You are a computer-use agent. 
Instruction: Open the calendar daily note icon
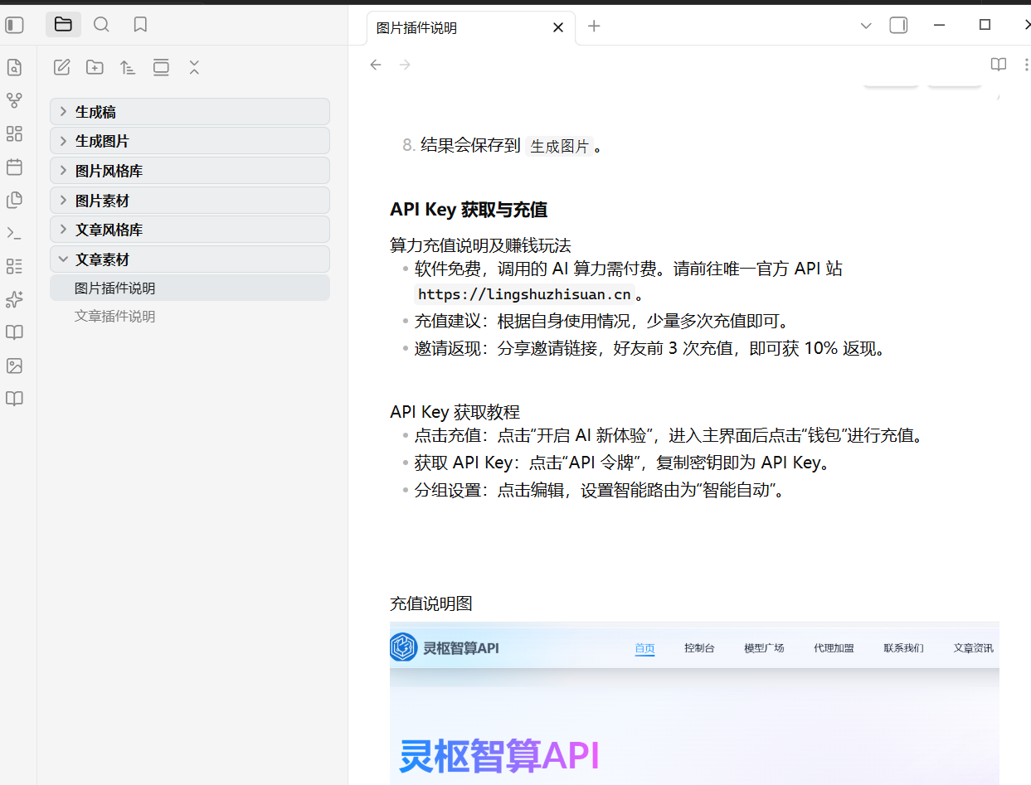[x=14, y=167]
